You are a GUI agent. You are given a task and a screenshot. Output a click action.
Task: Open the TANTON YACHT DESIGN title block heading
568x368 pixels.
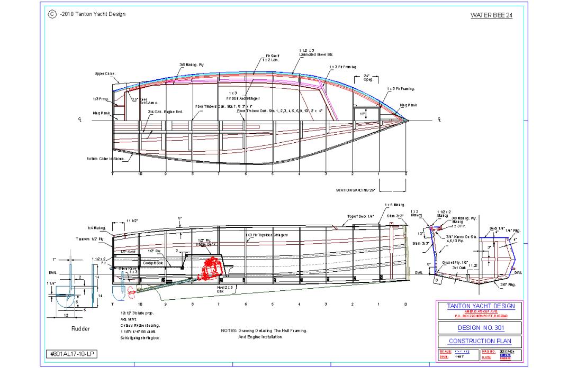point(480,306)
